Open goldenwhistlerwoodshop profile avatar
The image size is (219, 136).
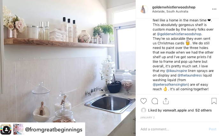144,9
